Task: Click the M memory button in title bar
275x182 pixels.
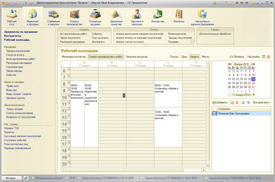Action: click(x=237, y=3)
